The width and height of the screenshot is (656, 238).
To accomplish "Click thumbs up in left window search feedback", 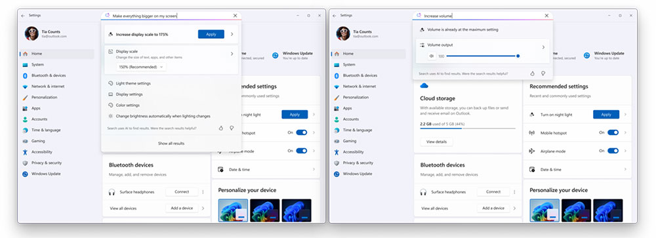I will pyautogui.click(x=221, y=128).
